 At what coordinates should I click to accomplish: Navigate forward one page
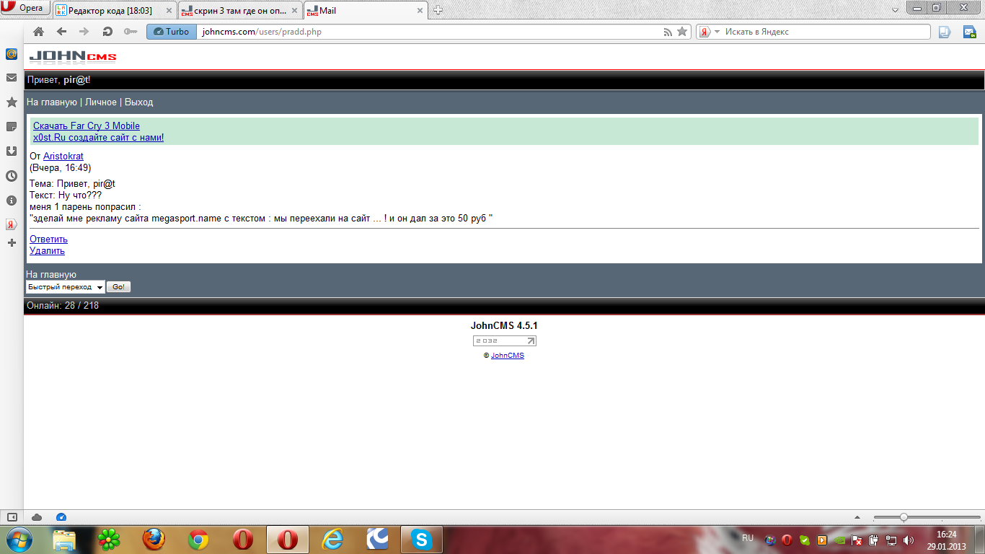click(x=84, y=32)
